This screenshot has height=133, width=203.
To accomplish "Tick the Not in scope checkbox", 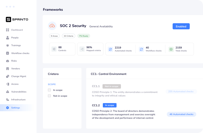I will click(x=49, y=96).
